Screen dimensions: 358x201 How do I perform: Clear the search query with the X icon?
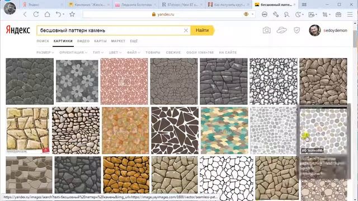[186, 30]
